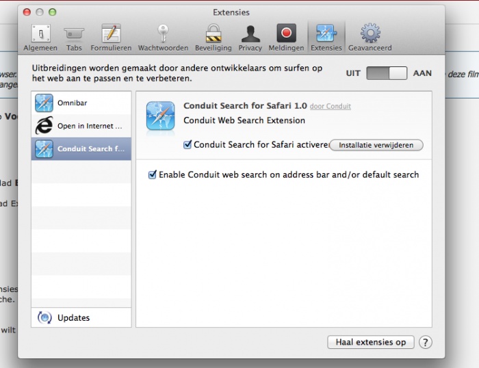Click the large Conduit Search extension icon
479x368 pixels.
click(160, 116)
